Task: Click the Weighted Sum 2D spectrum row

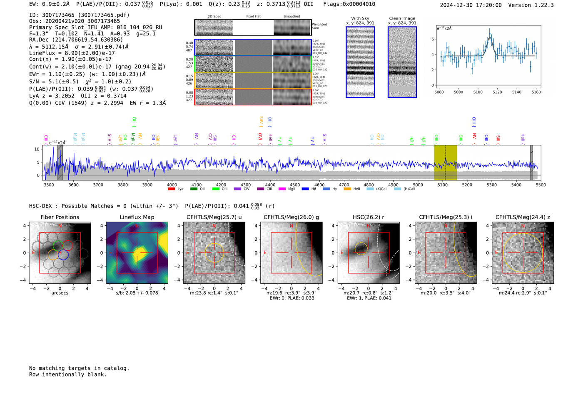Action: point(253,27)
